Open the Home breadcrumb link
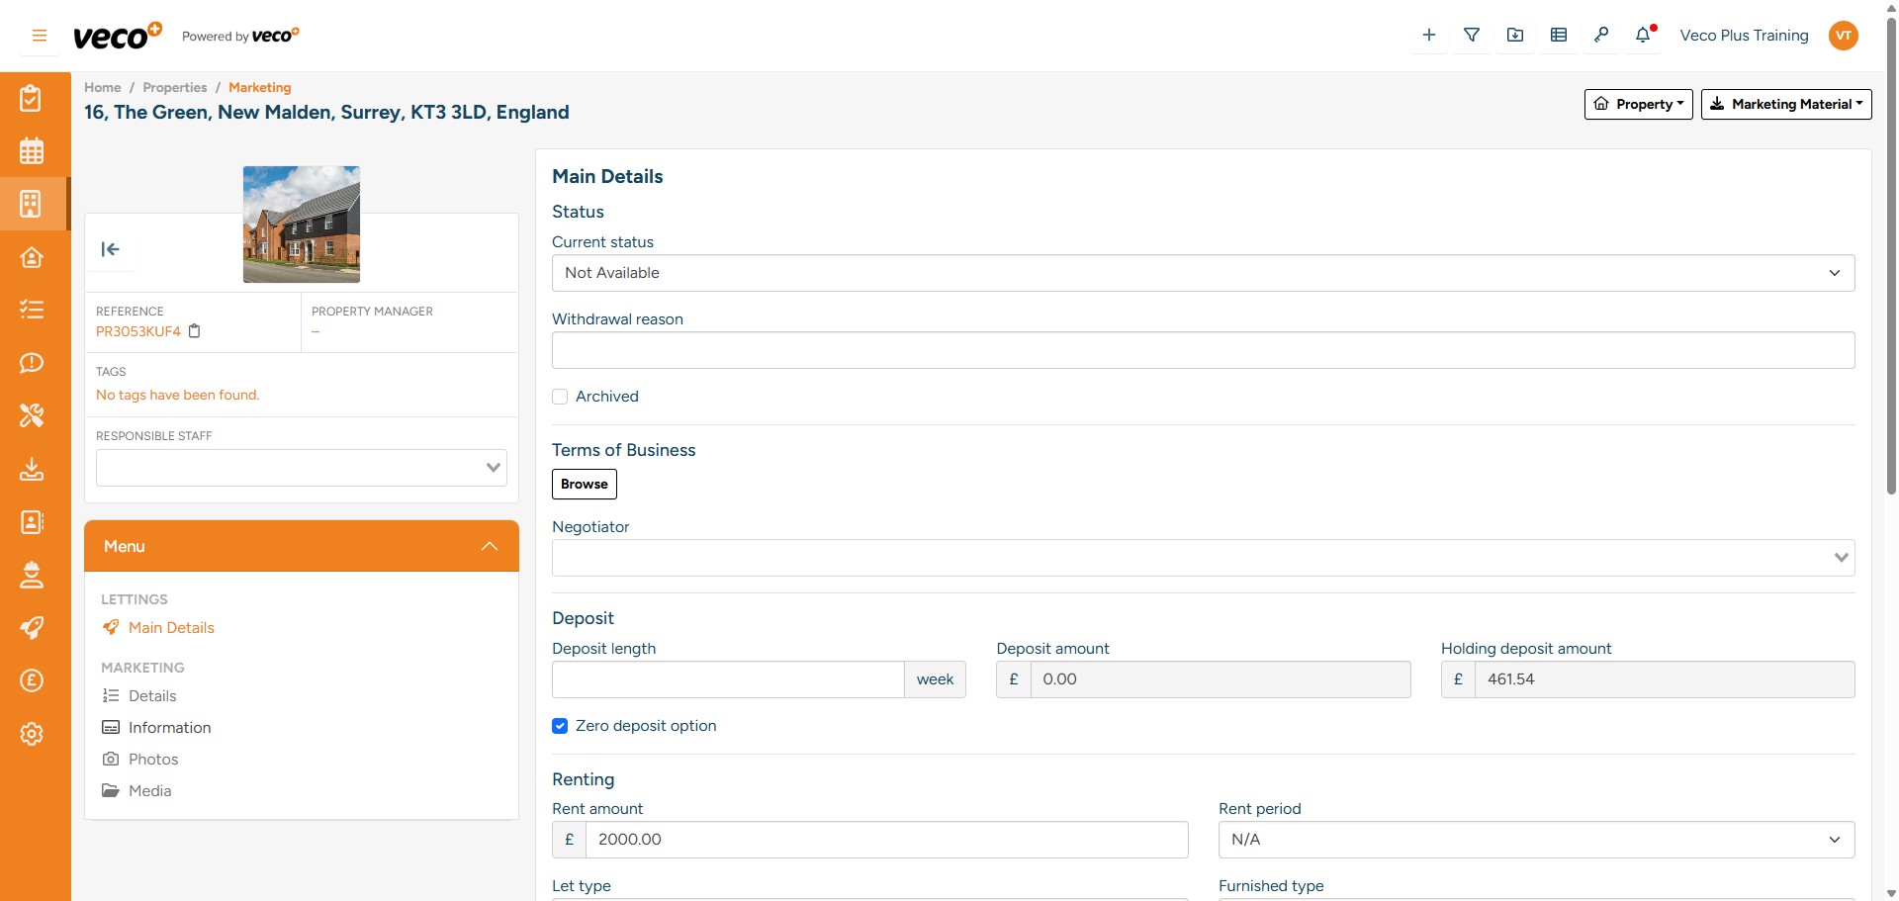Image resolution: width=1899 pixels, height=901 pixels. [x=102, y=87]
